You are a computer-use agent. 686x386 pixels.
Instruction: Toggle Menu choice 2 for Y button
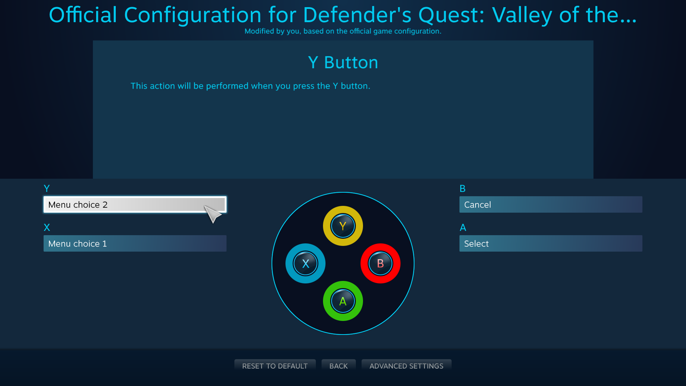point(135,204)
